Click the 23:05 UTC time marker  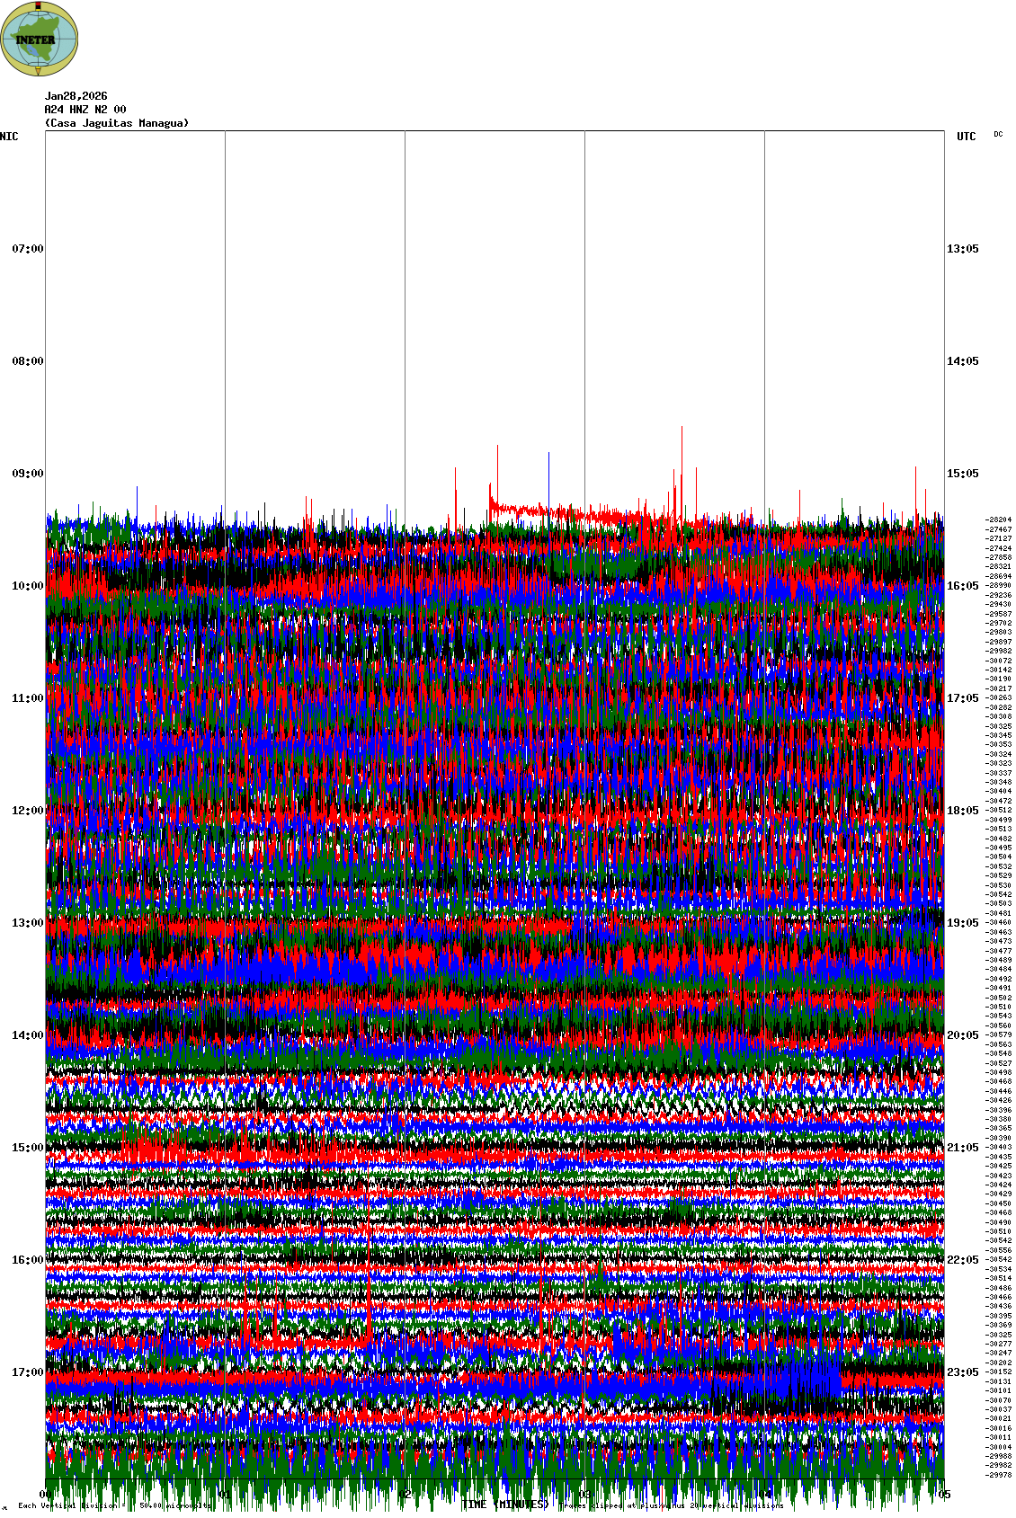pos(962,1372)
